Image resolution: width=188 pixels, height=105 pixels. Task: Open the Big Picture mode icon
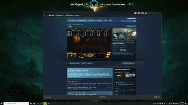(x=154, y=13)
